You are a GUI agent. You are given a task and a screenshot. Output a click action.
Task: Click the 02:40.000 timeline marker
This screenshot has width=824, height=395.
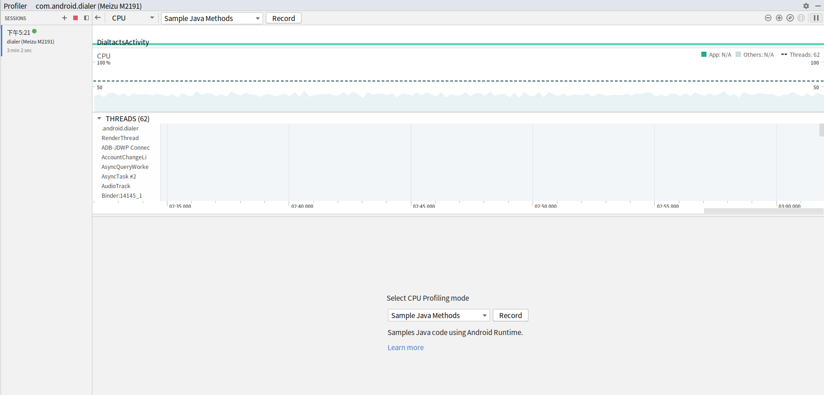(x=302, y=206)
